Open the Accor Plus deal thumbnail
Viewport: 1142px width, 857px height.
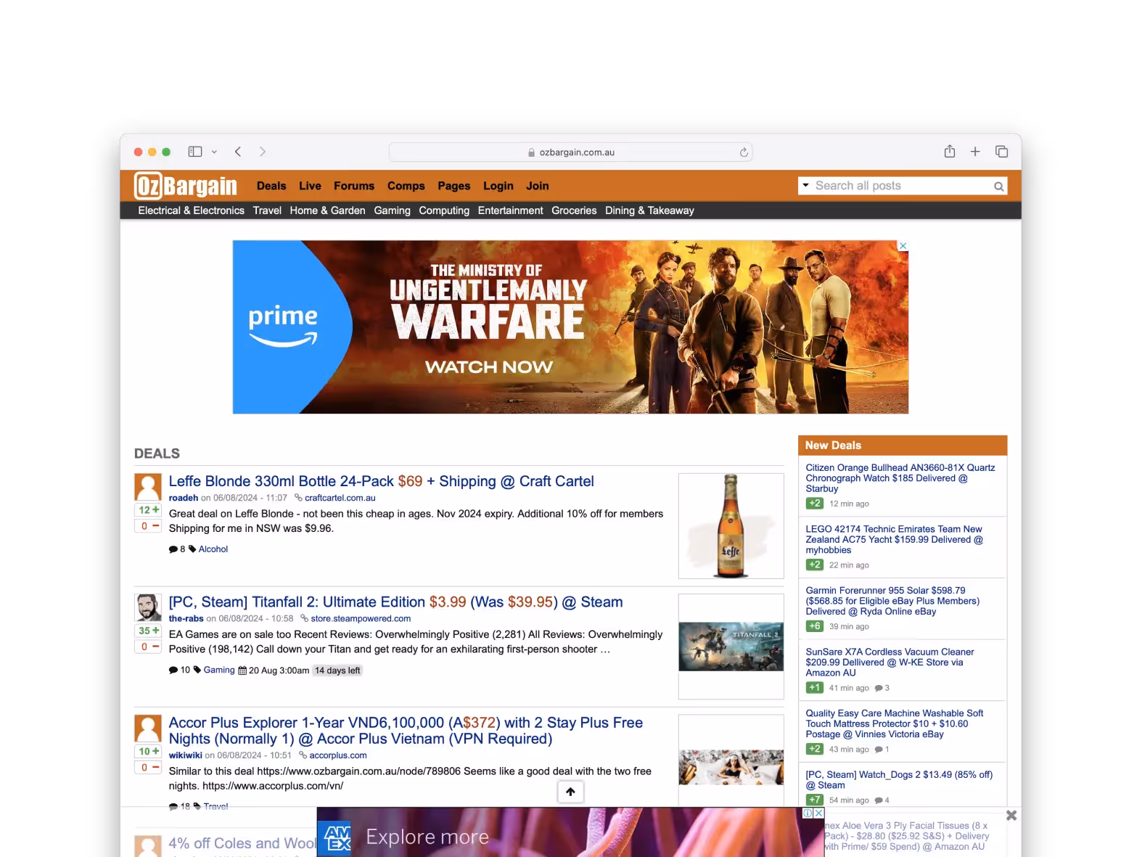[x=731, y=760]
